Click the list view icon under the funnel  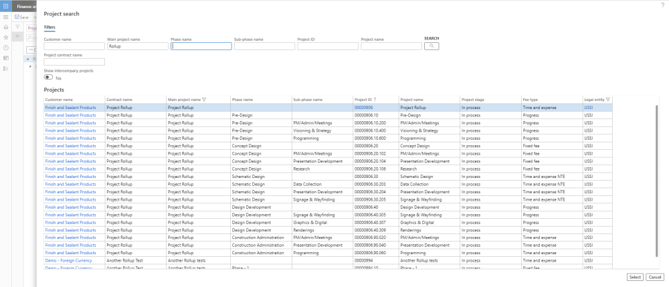pyautogui.click(x=17, y=37)
